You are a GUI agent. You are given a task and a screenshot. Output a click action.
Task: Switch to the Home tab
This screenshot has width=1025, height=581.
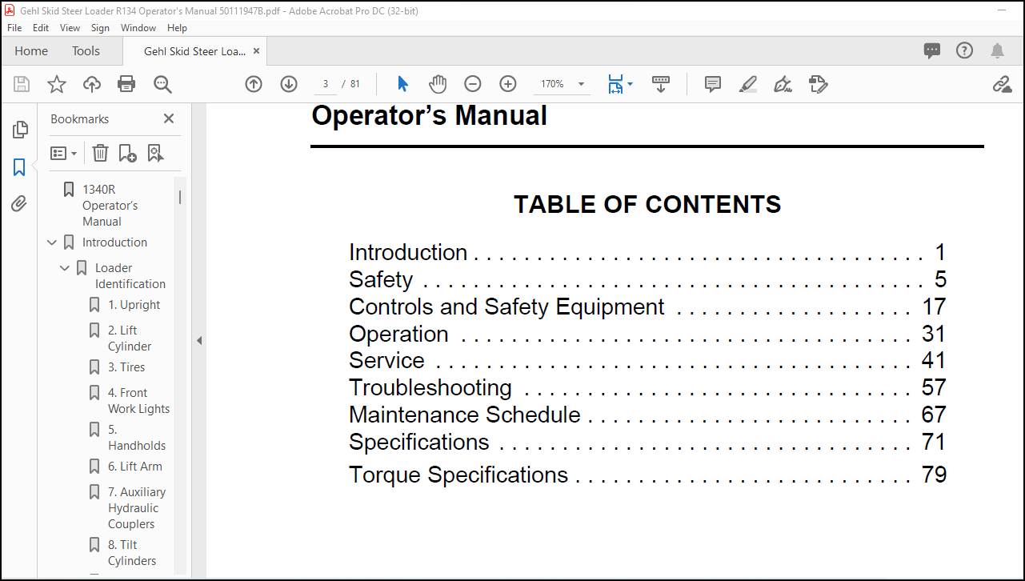coord(31,50)
